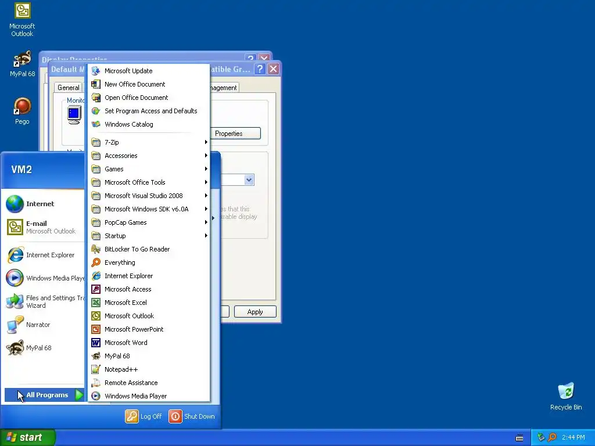Click All Programs in Start menu
Screen dimensions: 595x446
point(44,395)
